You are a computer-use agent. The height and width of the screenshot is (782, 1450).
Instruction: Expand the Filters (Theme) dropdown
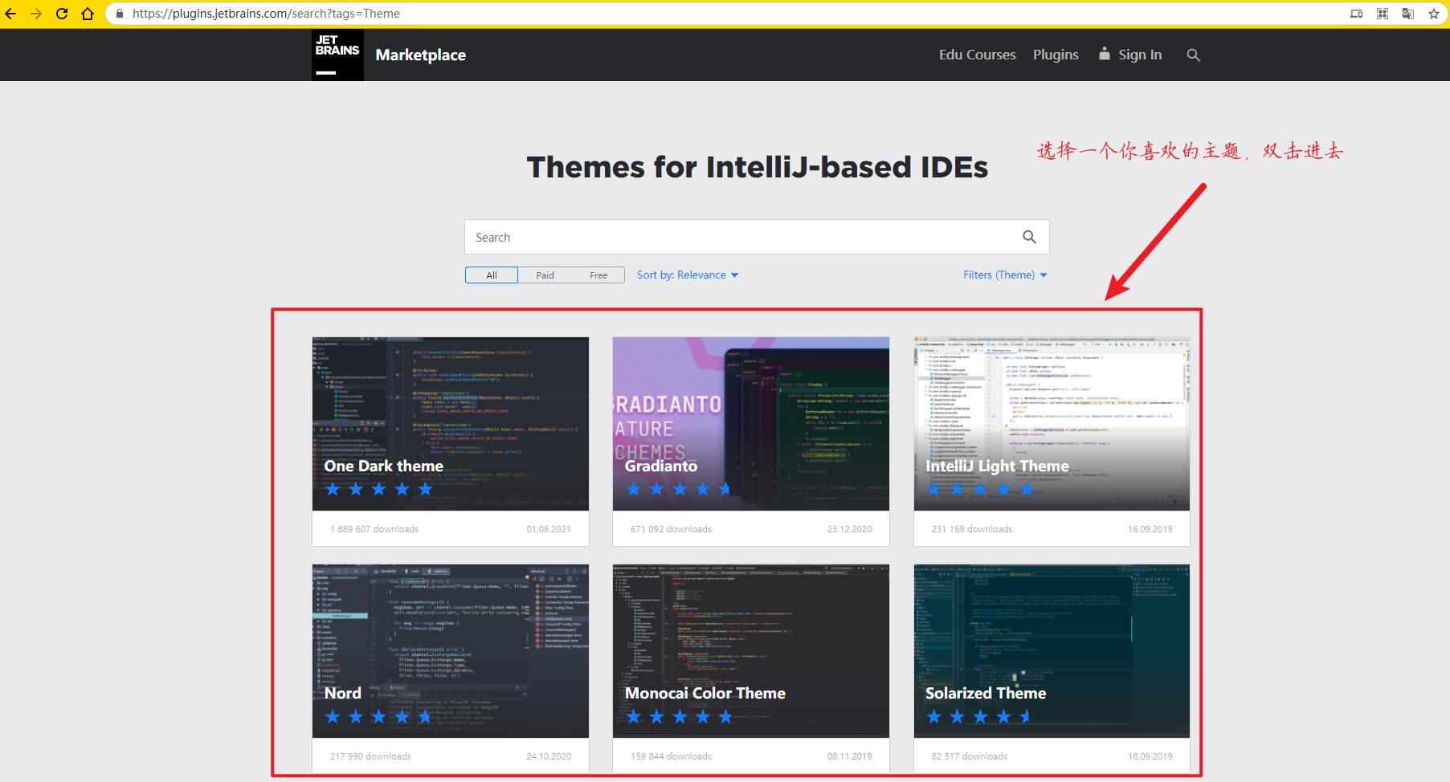coord(1005,275)
